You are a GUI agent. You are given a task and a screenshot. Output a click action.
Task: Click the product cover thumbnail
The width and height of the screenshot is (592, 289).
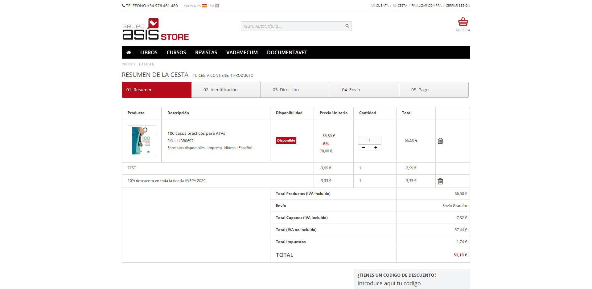coord(142,141)
